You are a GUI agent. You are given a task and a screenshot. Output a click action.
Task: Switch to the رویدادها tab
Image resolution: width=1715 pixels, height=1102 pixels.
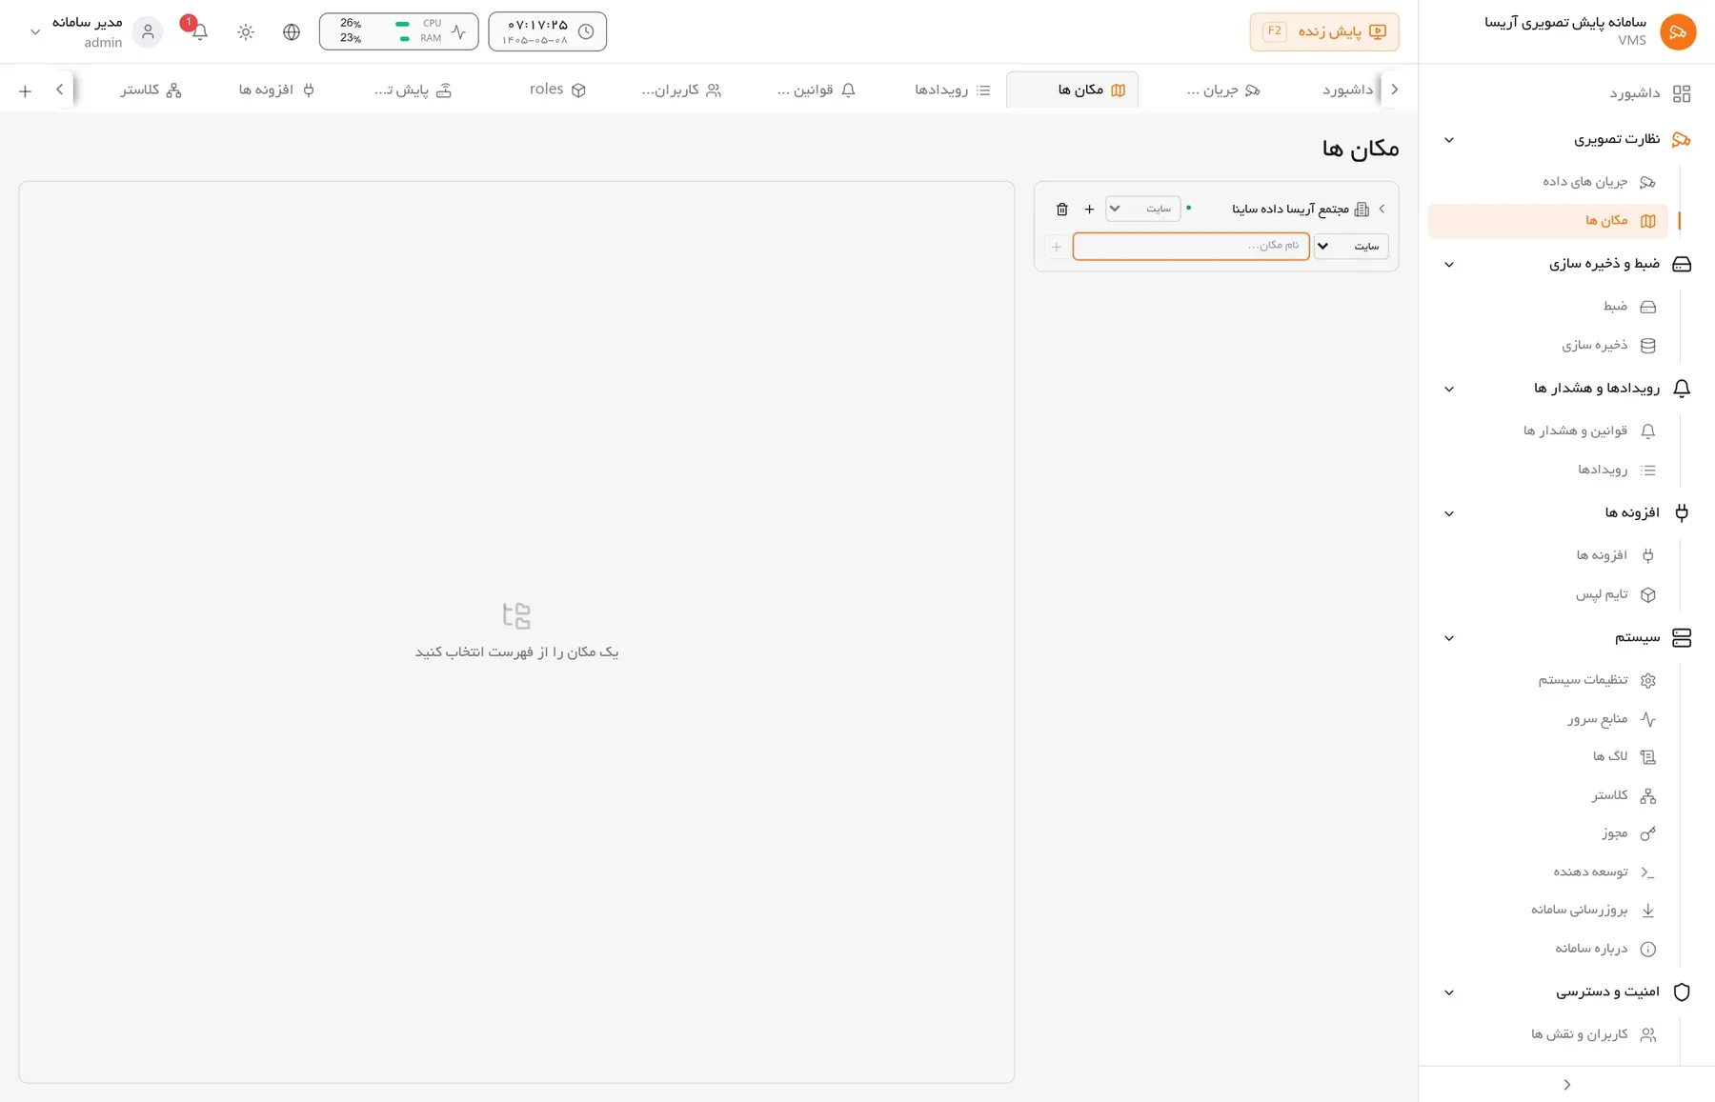click(953, 90)
